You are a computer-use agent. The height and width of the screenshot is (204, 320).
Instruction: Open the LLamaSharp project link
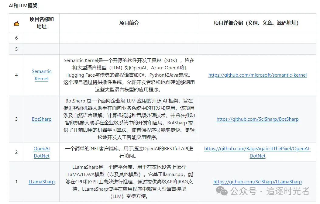tap(42, 182)
